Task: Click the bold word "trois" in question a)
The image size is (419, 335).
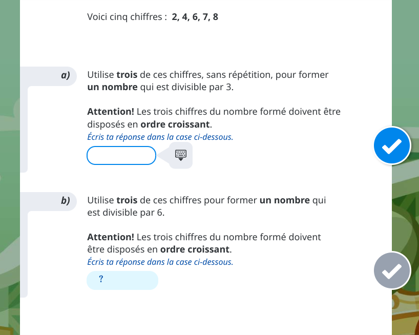Action: (127, 75)
